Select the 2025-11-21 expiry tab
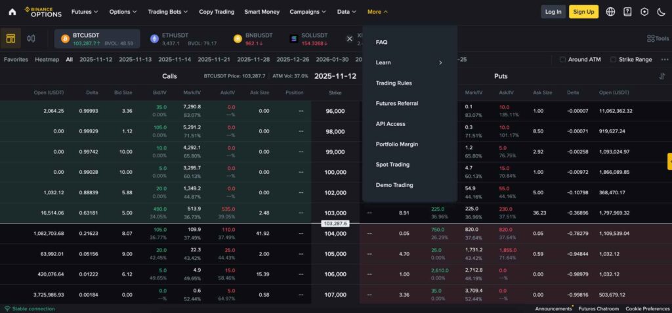 (x=214, y=60)
